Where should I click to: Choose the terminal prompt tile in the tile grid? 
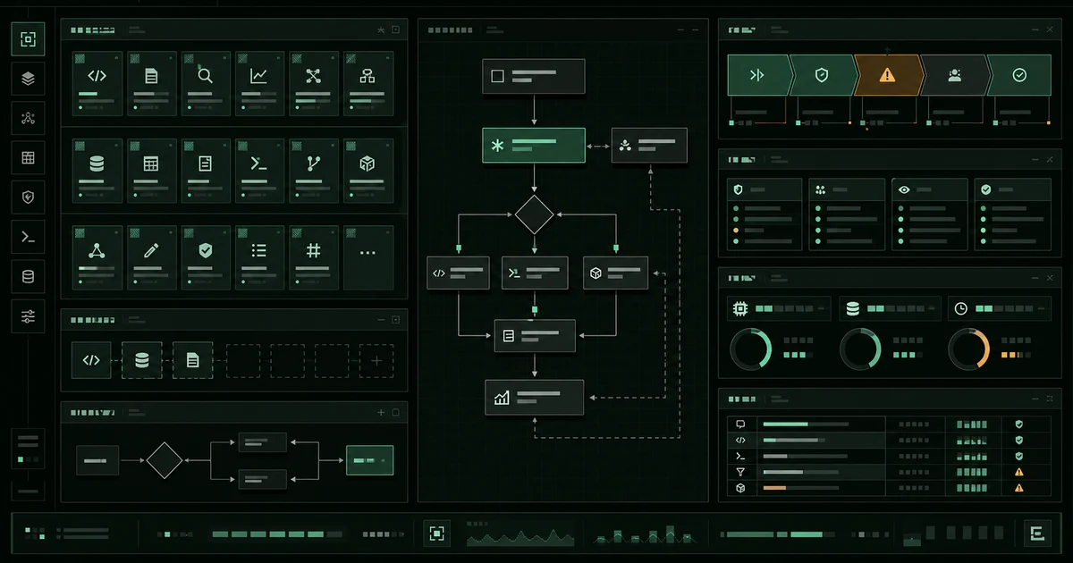coord(259,170)
